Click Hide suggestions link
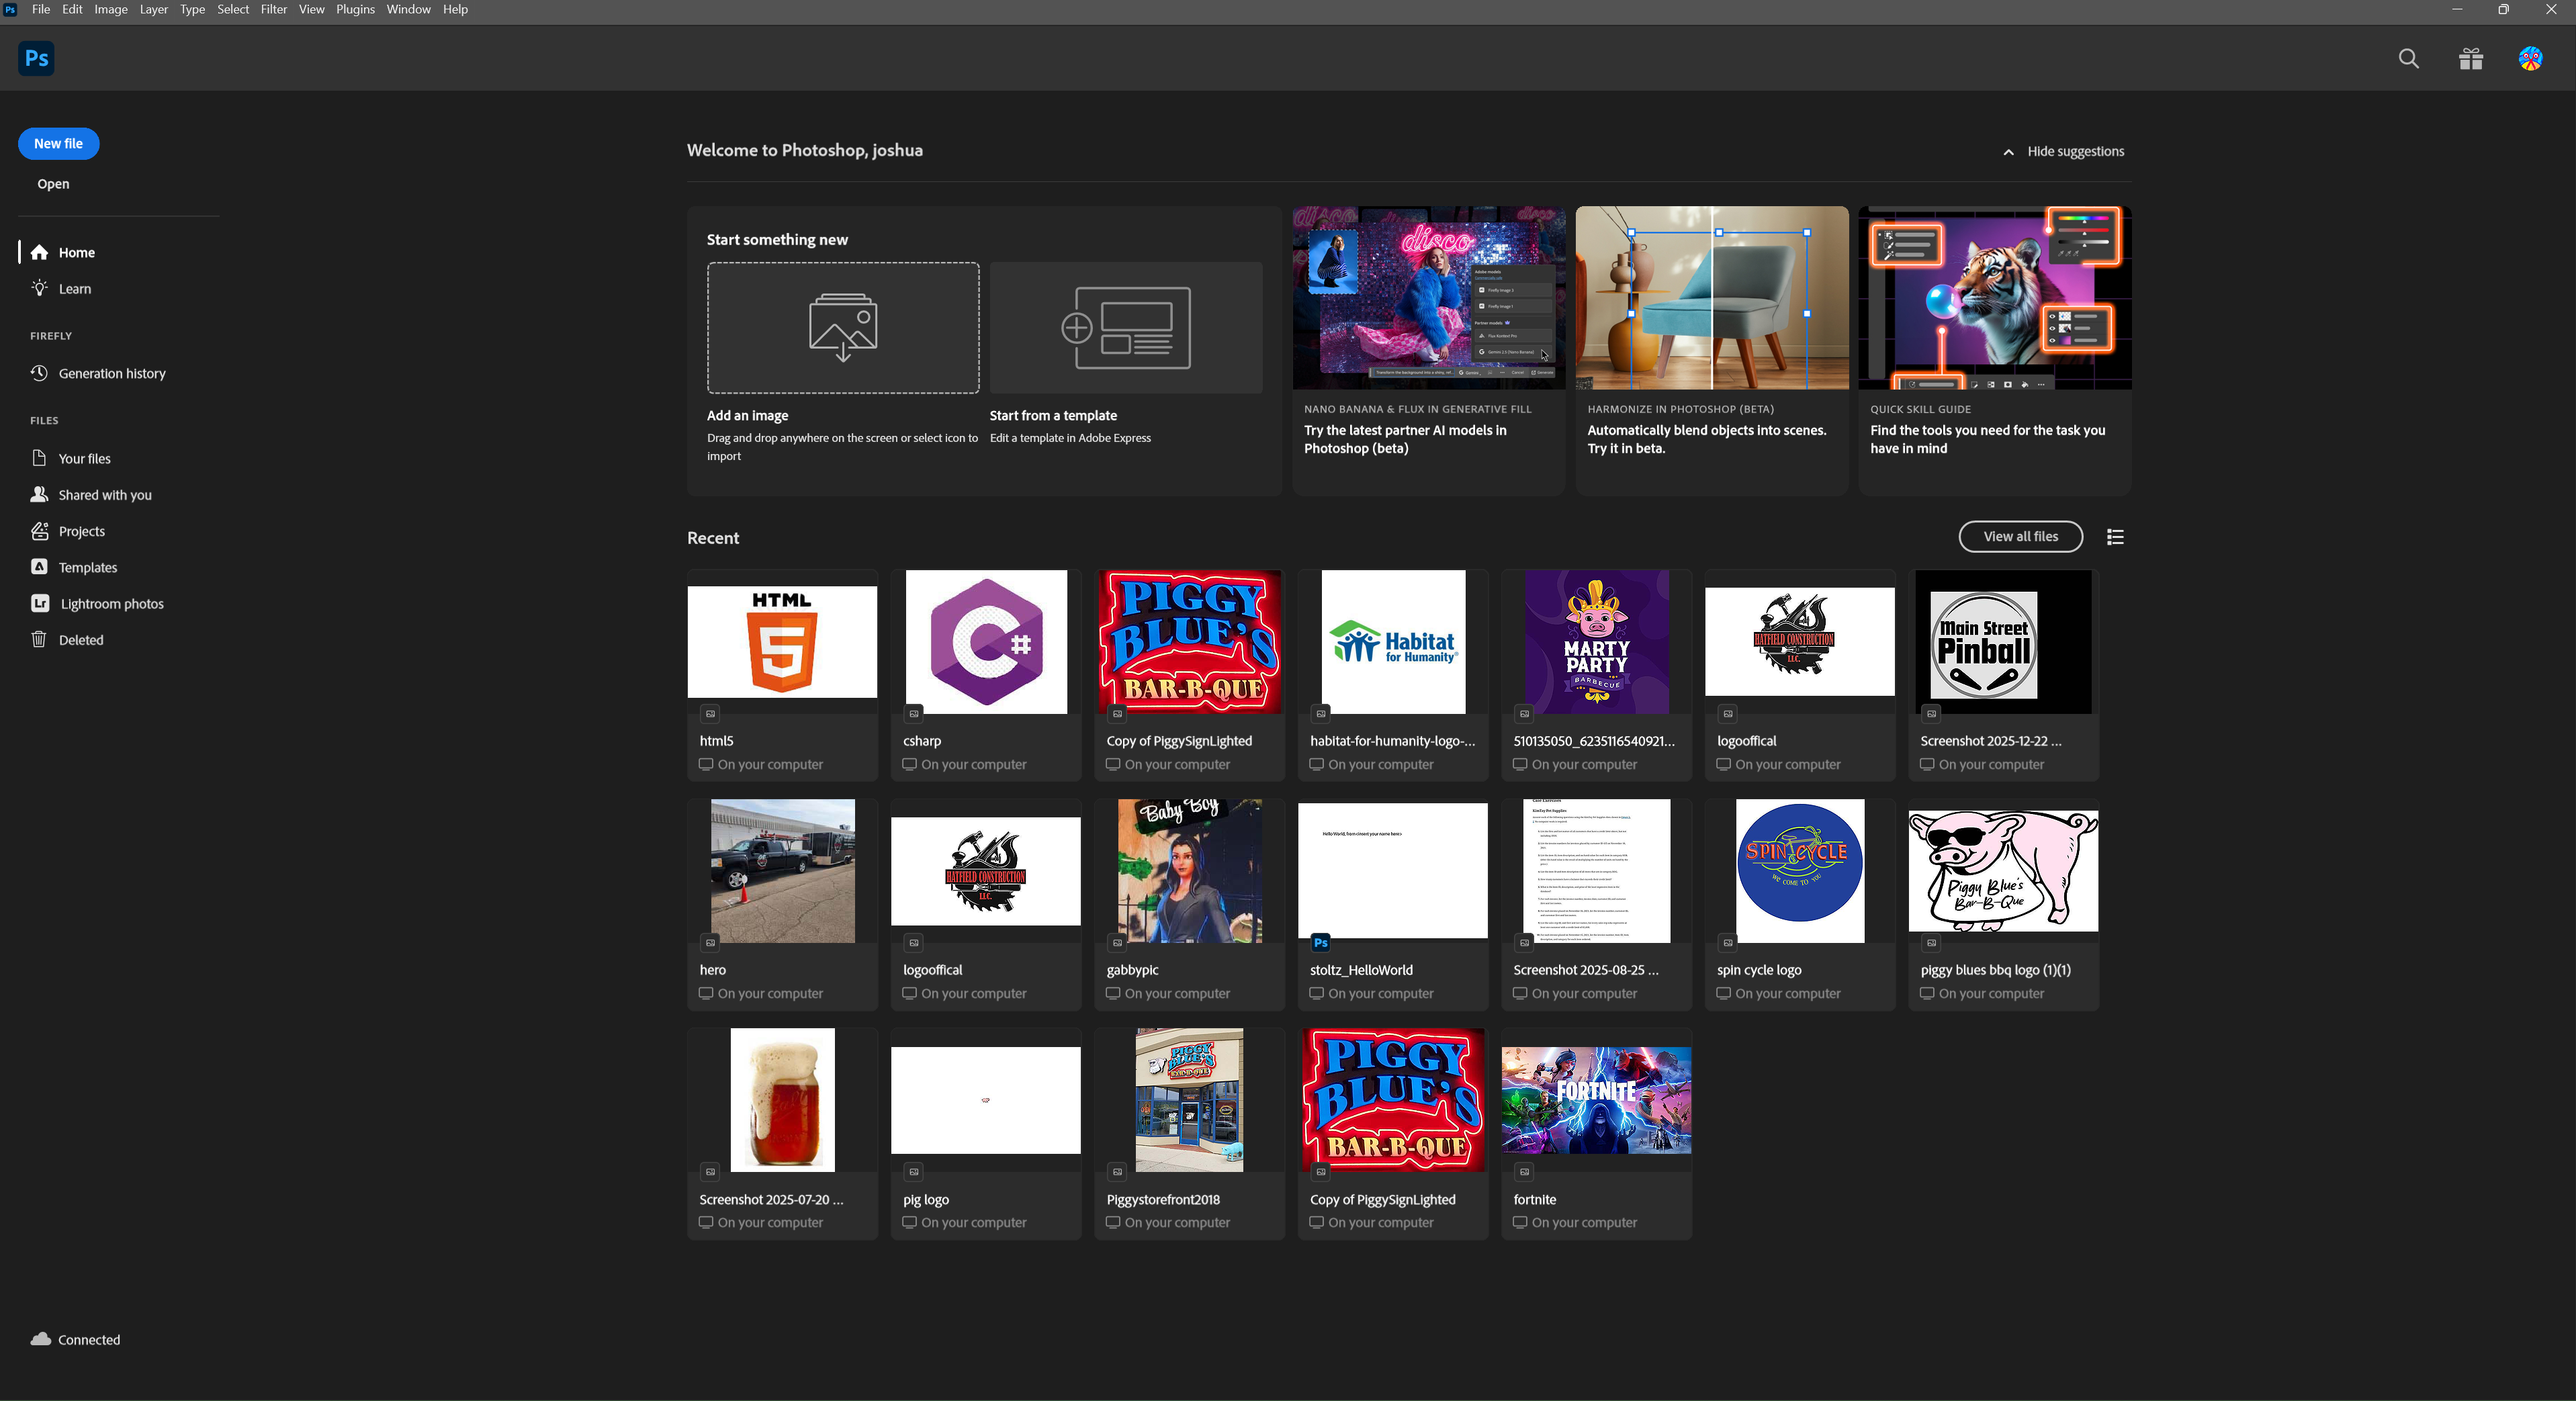The image size is (2576, 1401). (x=2076, y=152)
